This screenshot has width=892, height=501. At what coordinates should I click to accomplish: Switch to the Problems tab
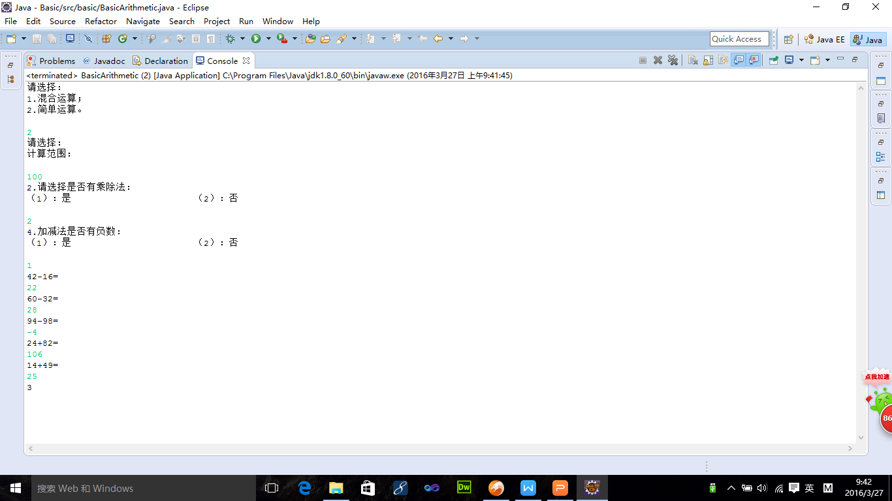[x=51, y=61]
